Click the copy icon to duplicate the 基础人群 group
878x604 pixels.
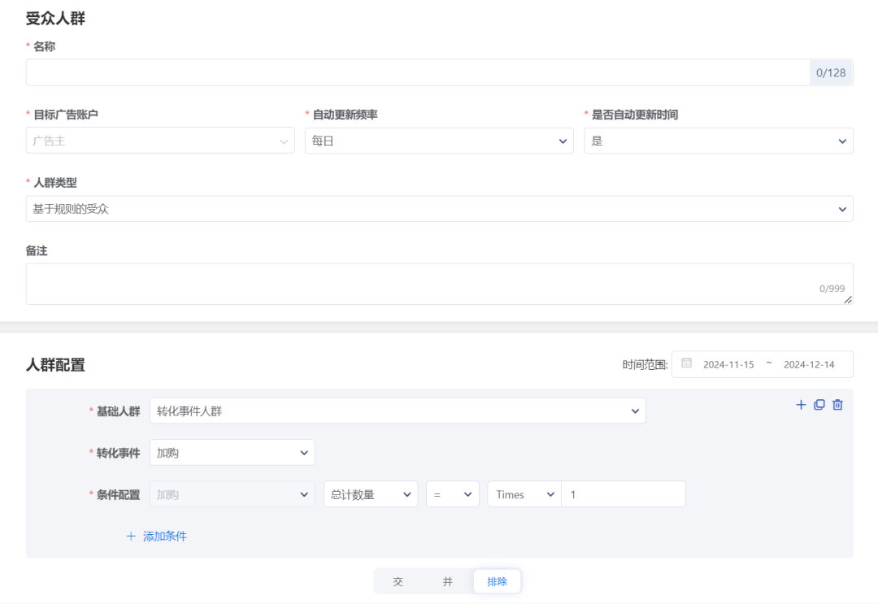coord(819,404)
